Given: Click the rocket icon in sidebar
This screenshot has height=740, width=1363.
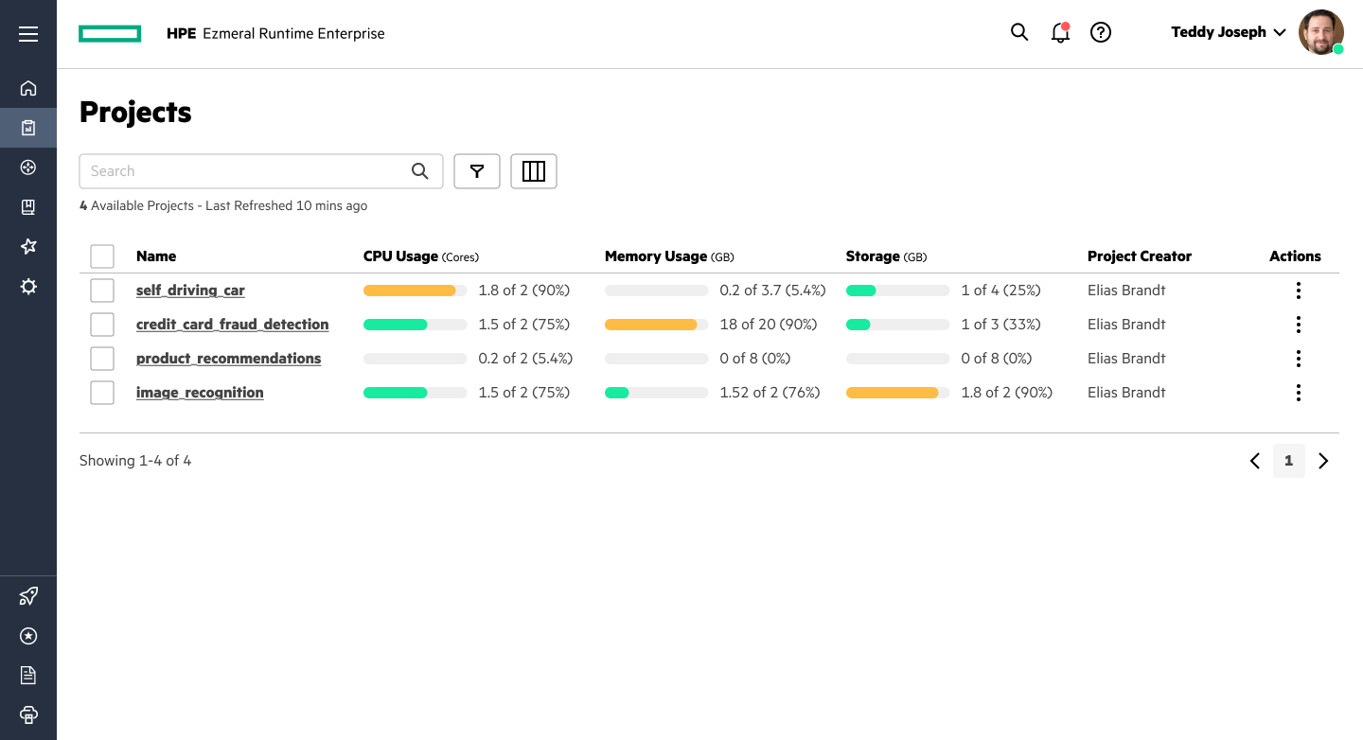Looking at the screenshot, I should 28,596.
